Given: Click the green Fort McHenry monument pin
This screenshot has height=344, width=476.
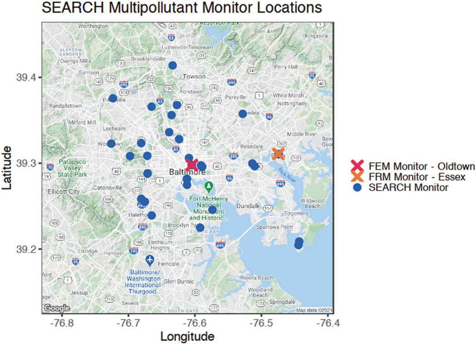Looking at the screenshot, I should coord(209,186).
